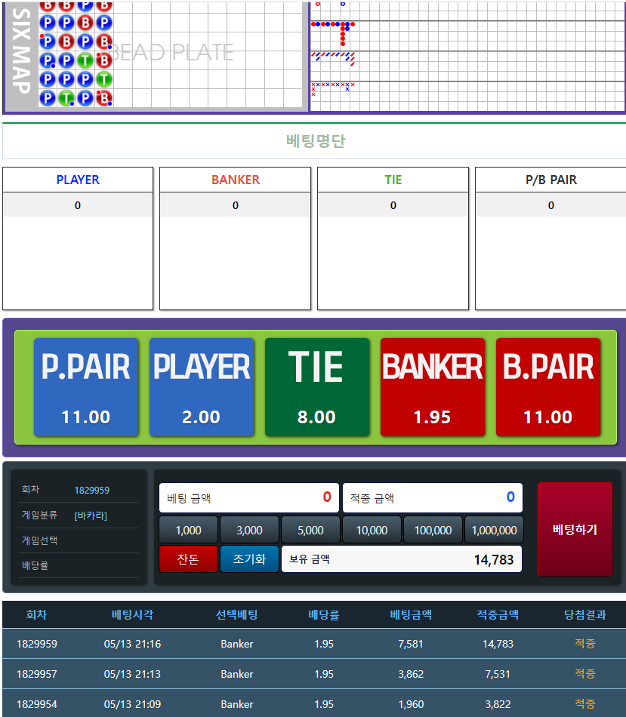Click the 05/13 21:16 bet time cell

click(132, 644)
